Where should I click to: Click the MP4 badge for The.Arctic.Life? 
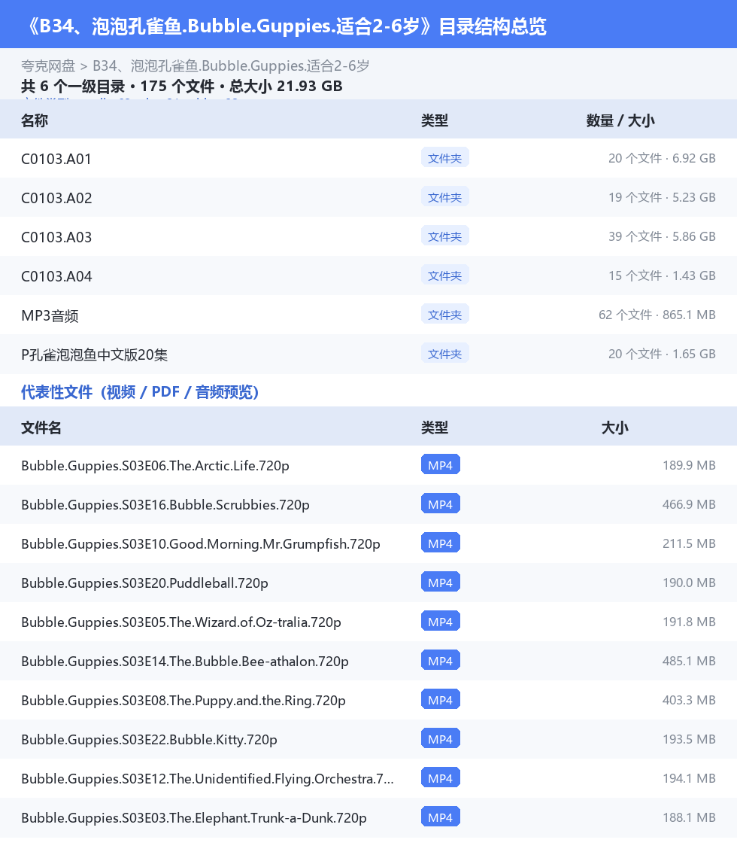point(440,465)
